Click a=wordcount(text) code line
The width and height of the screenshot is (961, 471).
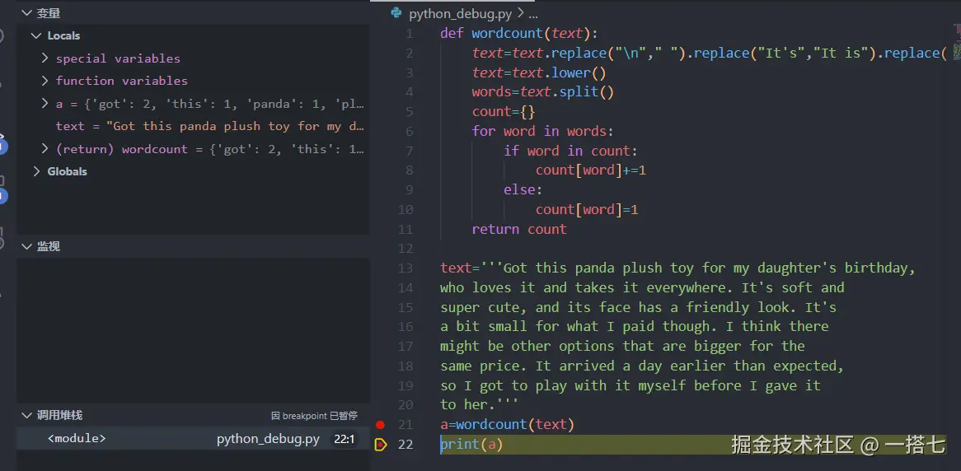(x=507, y=424)
